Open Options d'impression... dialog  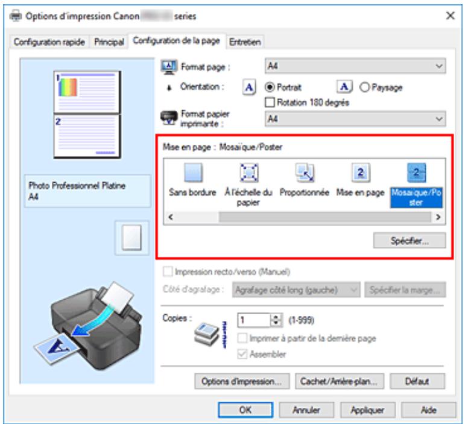(x=242, y=381)
